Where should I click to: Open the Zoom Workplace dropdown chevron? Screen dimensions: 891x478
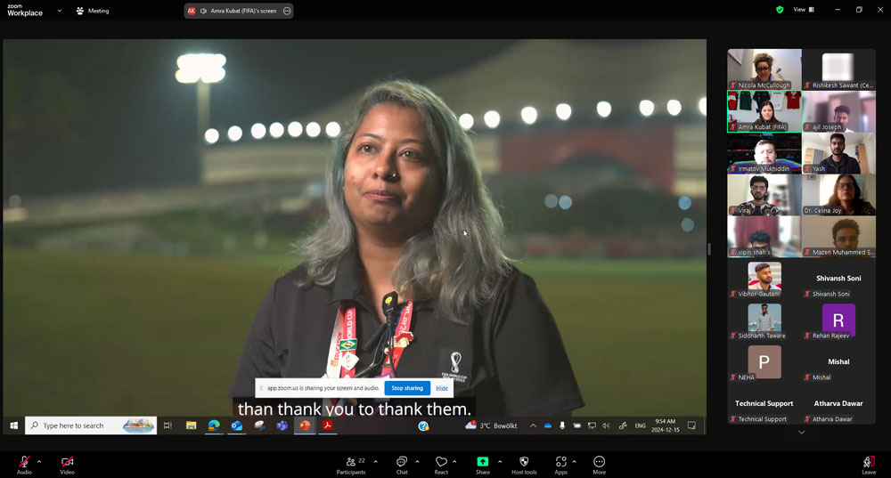pyautogui.click(x=60, y=11)
